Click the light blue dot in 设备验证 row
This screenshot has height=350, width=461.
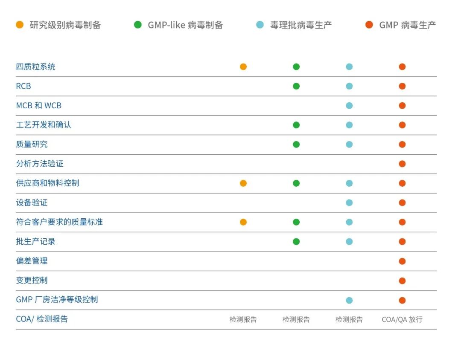pyautogui.click(x=349, y=202)
